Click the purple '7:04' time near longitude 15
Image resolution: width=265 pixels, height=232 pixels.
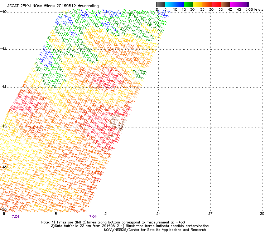point(15,217)
